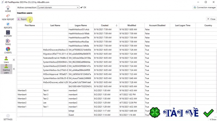The height and width of the screenshot is (121, 217).
Task: Select the MSExchApproval last name cell
Action: pos(55,74)
